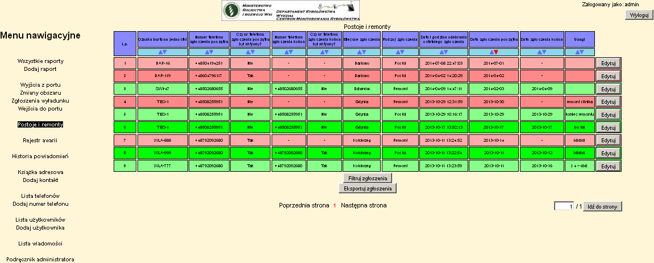Sort Oznaka burtowa jednostki with down arrow
Screen dimensions: 654x263
tap(165, 52)
